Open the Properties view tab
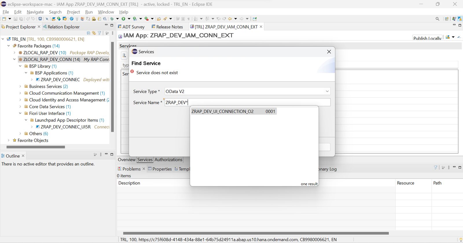463x243 pixels. (160, 169)
